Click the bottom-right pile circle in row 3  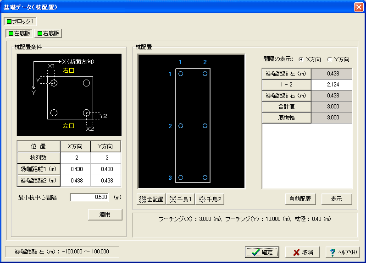point(205,177)
